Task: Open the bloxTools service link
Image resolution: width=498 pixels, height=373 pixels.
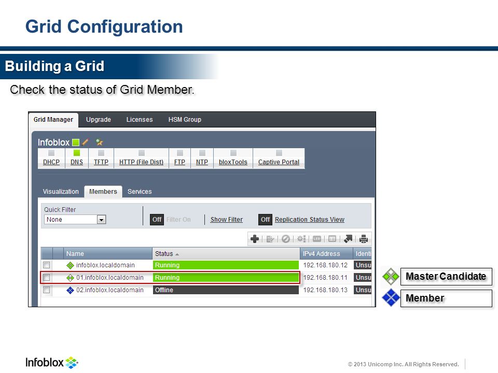Action: (233, 162)
